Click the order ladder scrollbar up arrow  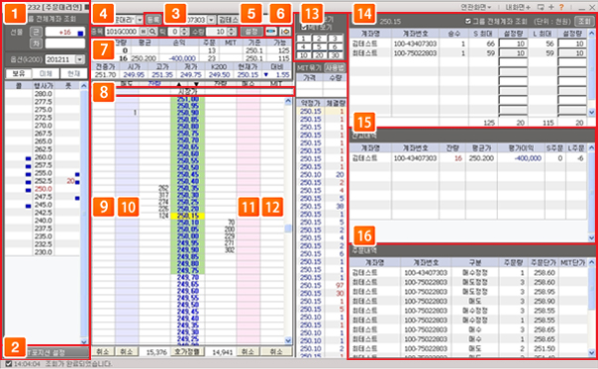(x=288, y=101)
